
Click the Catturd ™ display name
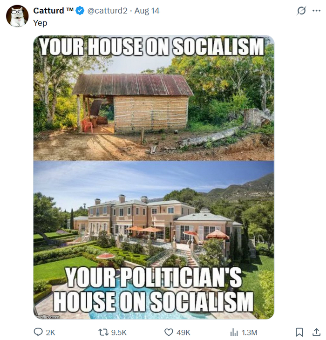tap(53, 11)
